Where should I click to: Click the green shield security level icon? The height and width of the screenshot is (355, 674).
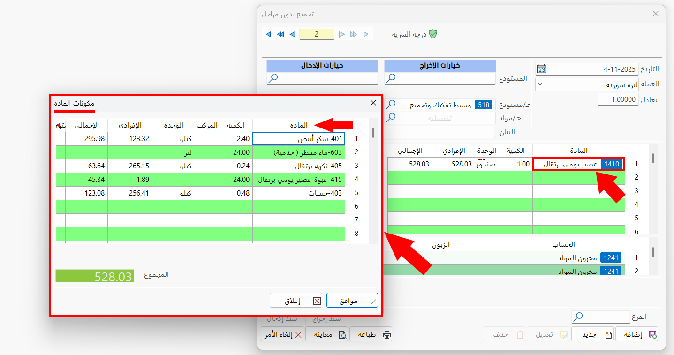click(433, 34)
